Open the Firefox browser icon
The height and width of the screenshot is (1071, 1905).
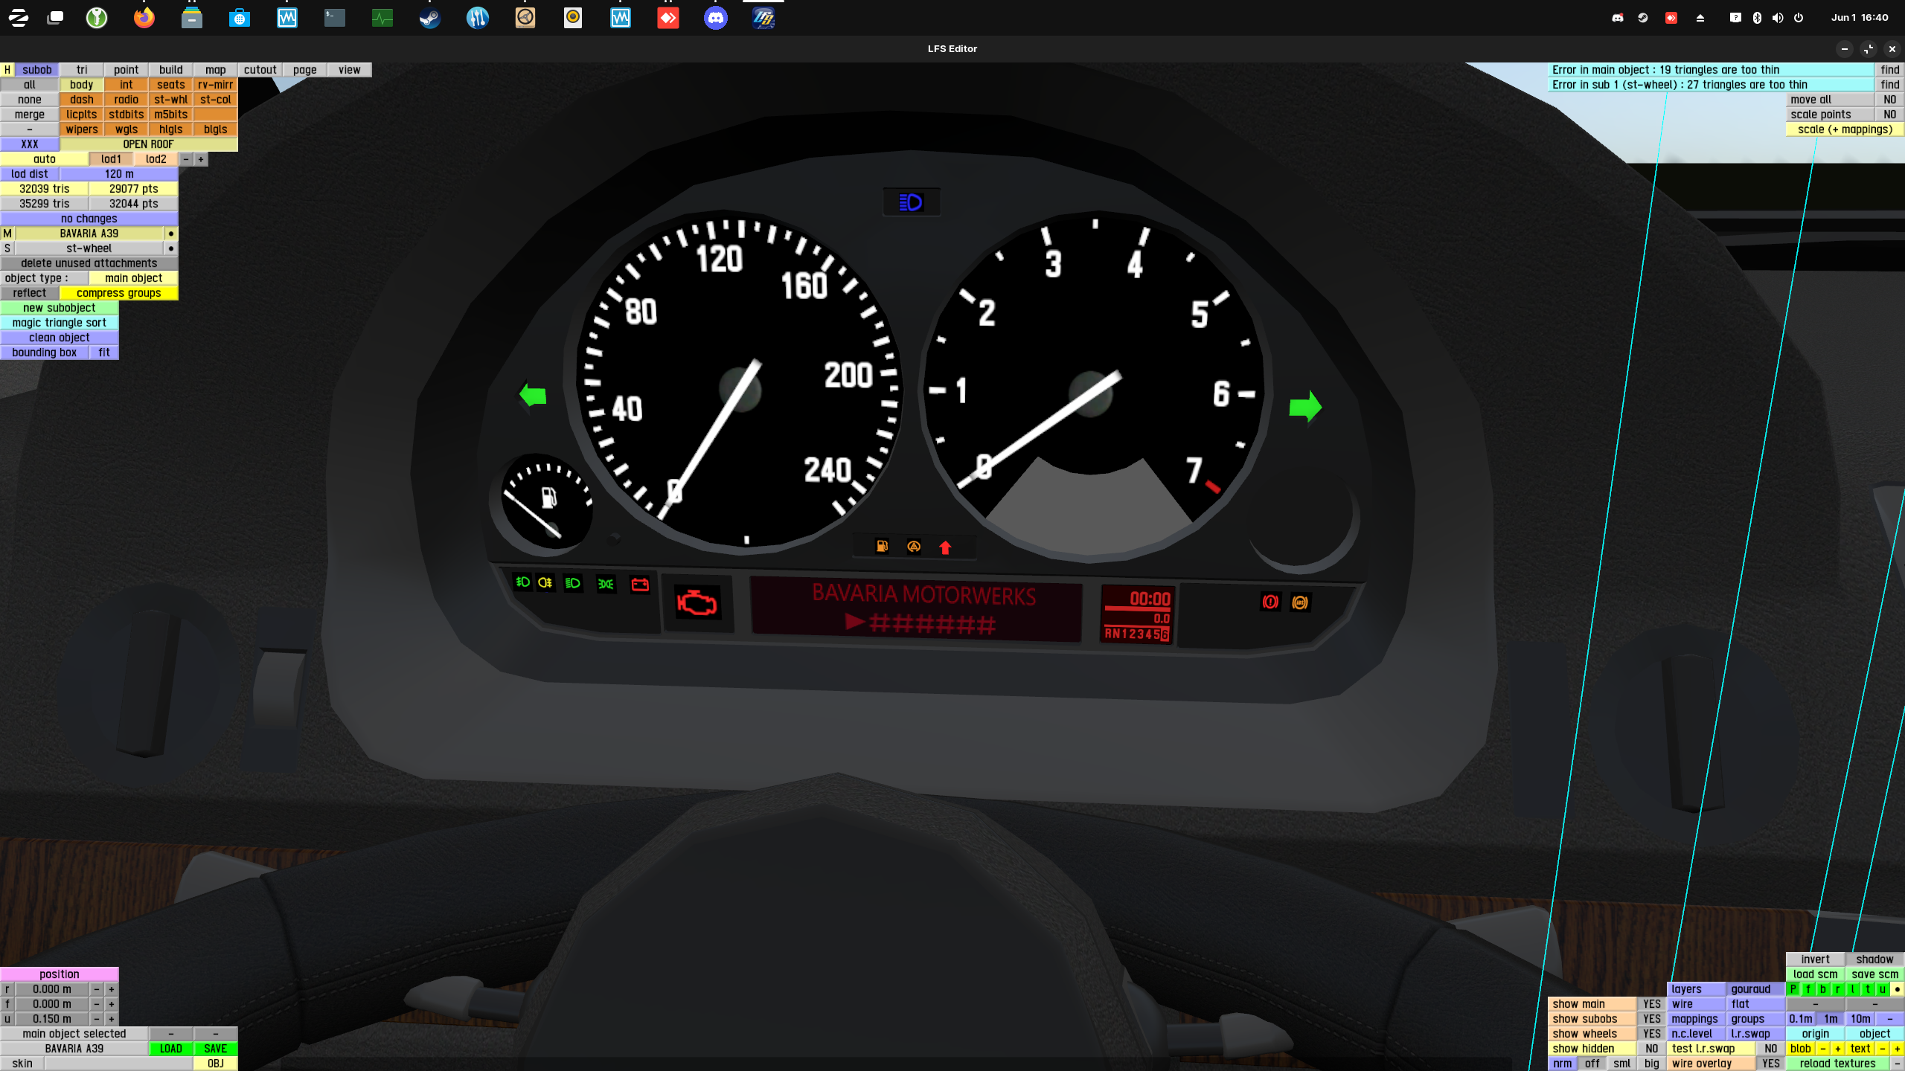click(144, 18)
